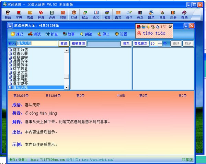Image resolution: width=206 pixels, height=164 pixels.
Task: Open the 字典 dictionary module
Action: tap(19, 15)
